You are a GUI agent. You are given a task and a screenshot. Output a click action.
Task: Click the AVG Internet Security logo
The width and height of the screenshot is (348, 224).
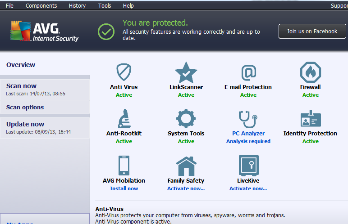(44, 31)
